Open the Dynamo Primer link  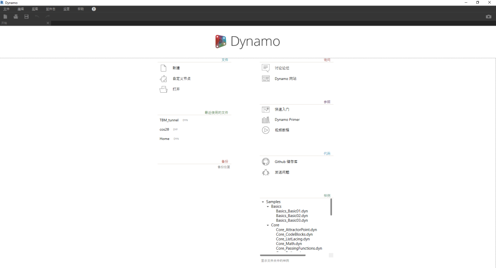pos(287,120)
